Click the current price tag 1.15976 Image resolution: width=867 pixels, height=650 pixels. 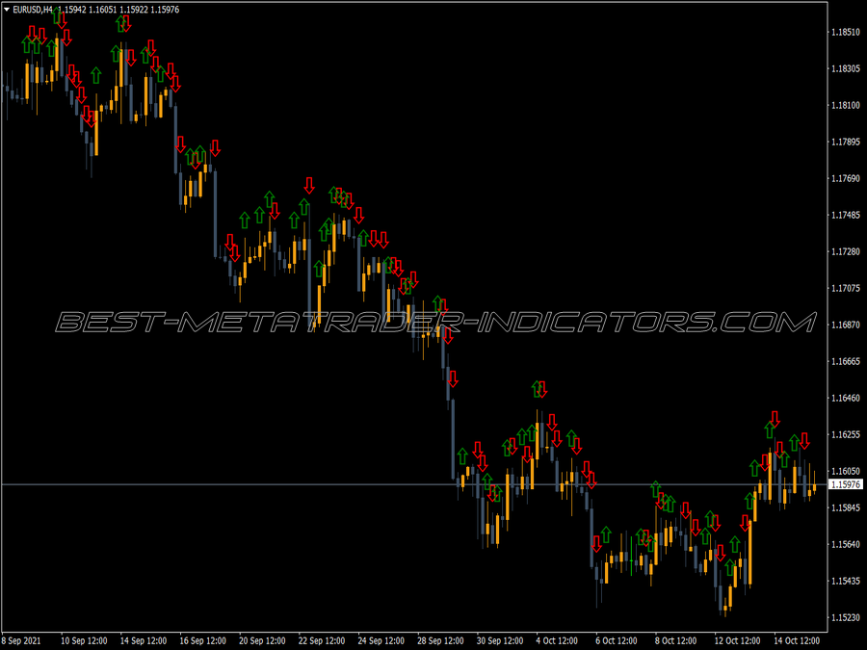[x=846, y=484]
